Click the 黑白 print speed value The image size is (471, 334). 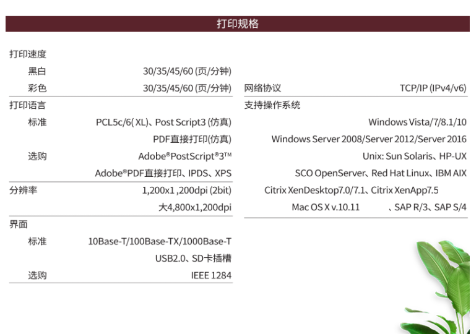pyautogui.click(x=187, y=71)
